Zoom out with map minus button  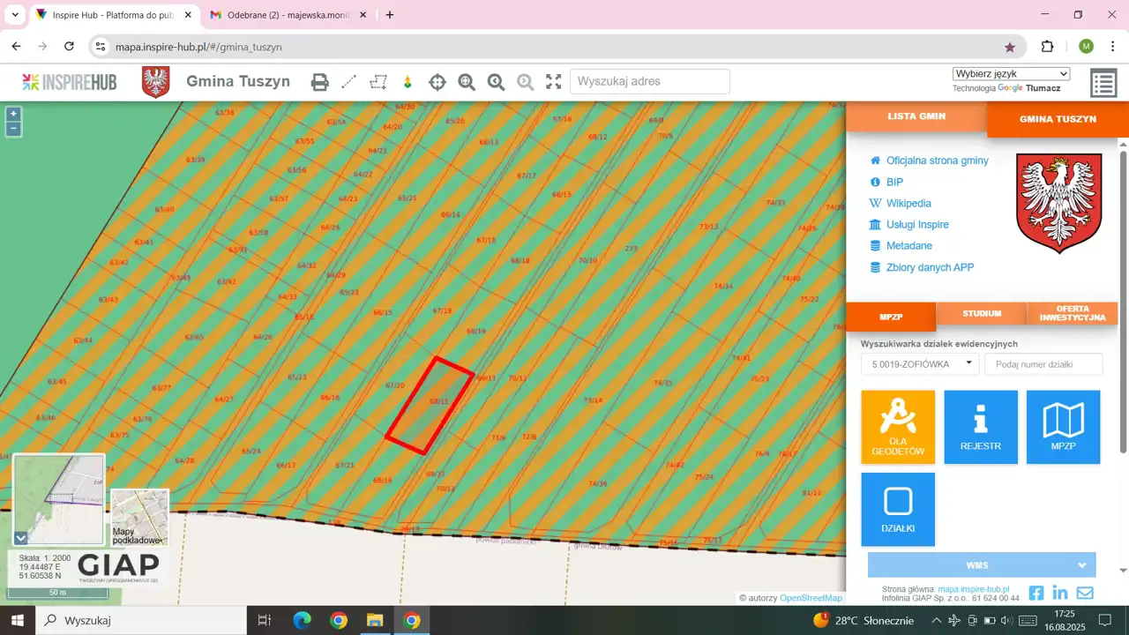(x=13, y=129)
